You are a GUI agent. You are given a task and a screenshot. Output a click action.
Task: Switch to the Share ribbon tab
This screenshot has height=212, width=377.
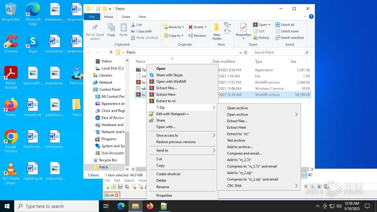[126, 17]
